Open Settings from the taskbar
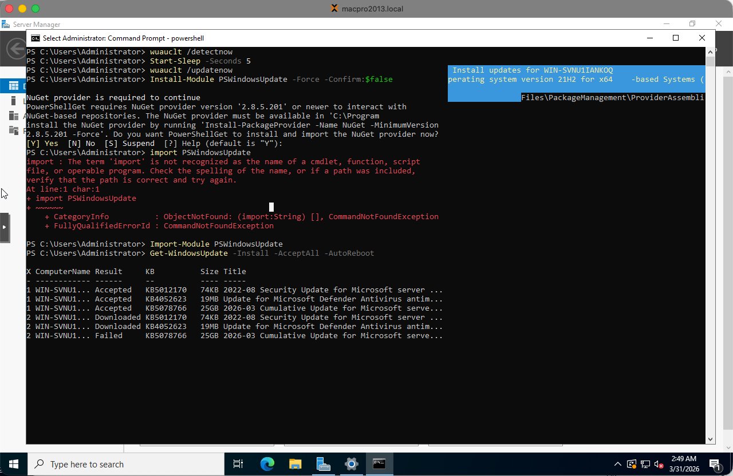 tap(352, 464)
